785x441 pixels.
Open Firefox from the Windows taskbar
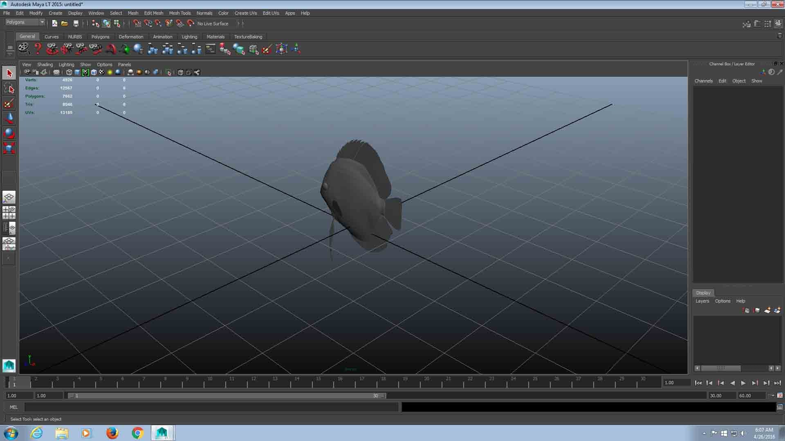pos(112,433)
